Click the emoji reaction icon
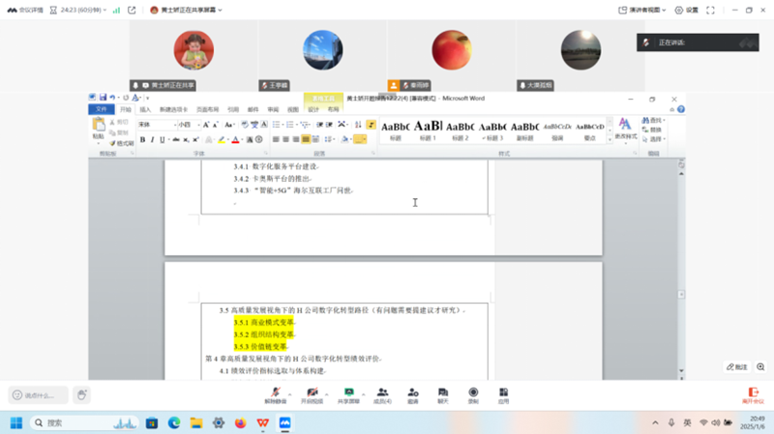Viewport: 774px width, 434px height. pos(81,394)
